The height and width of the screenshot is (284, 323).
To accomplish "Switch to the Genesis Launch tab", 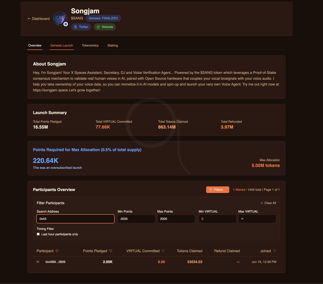I will pos(62,45).
